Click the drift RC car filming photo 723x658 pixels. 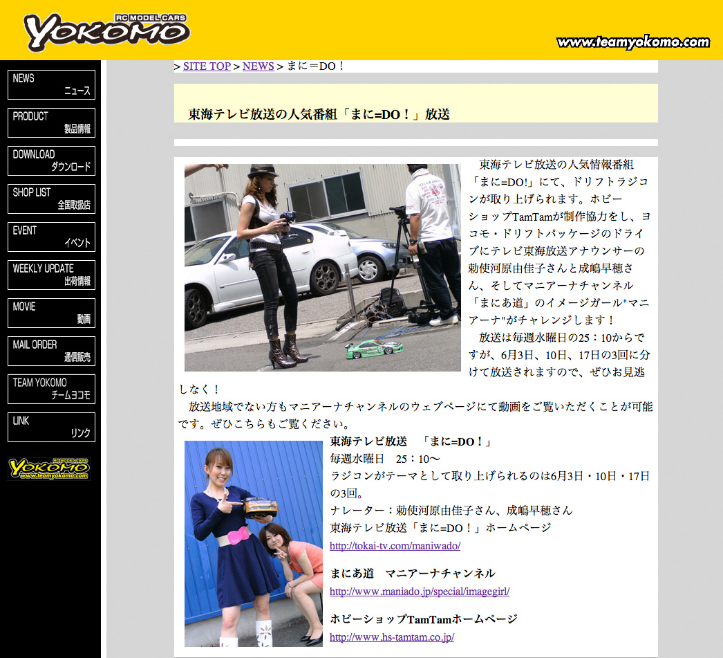tap(322, 267)
